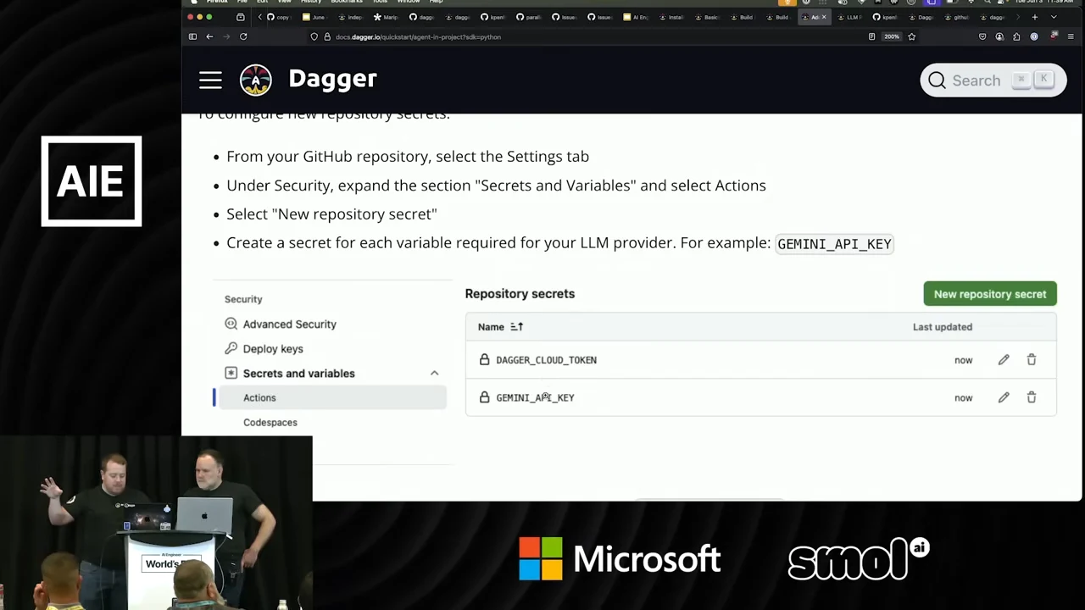The height and width of the screenshot is (610, 1085).
Task: Open the extensions puzzle icon
Action: (1016, 36)
